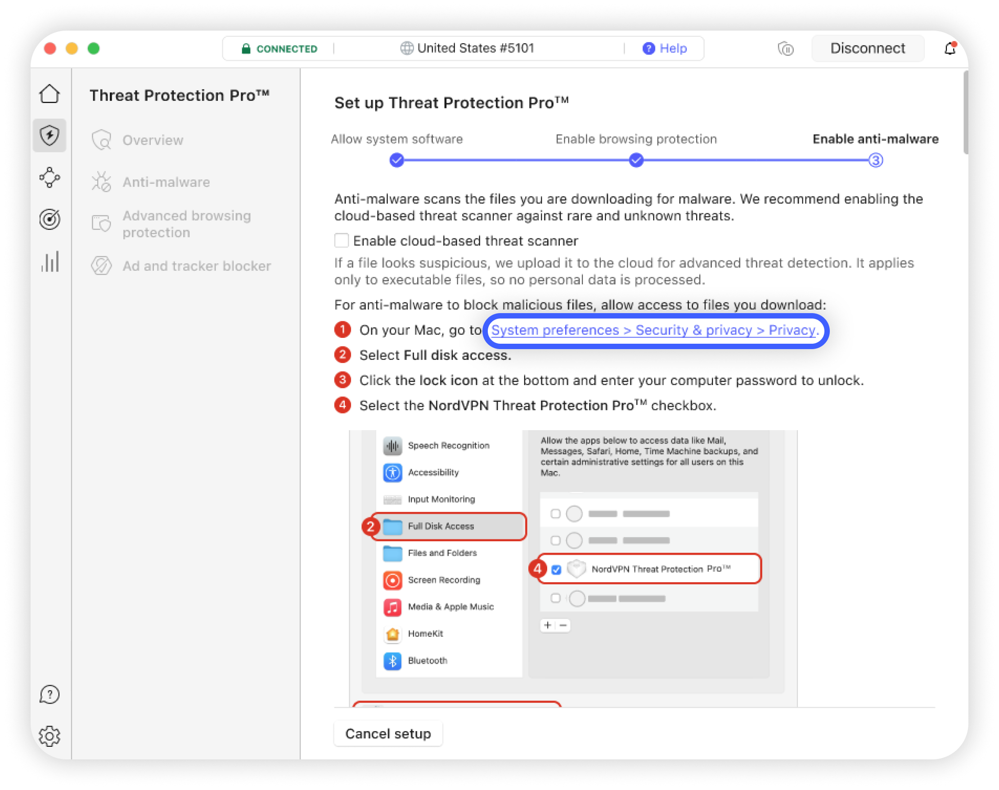The image size is (999, 790).
Task: Open the settings gear icon
Action: point(49,736)
